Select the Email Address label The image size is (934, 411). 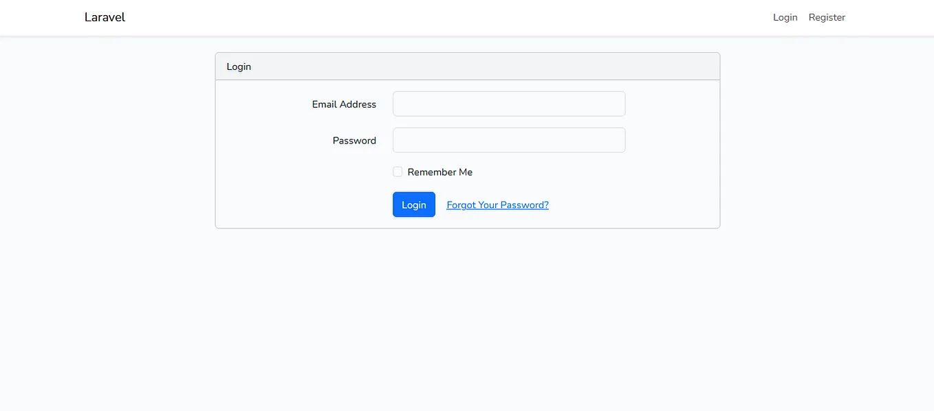click(344, 104)
